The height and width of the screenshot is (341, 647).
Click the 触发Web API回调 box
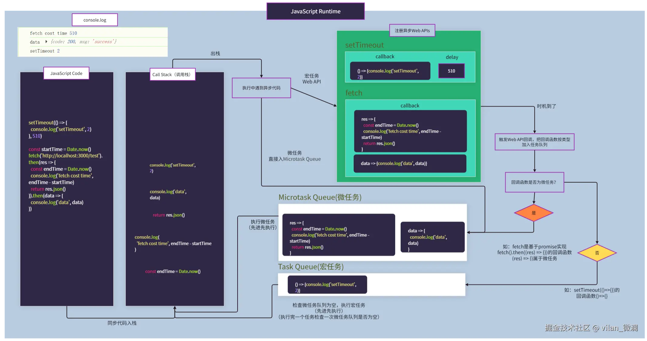click(x=534, y=142)
